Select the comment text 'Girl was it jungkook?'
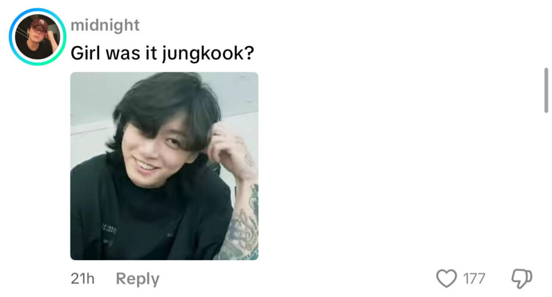Screen dimensions: 552x297 pos(162,54)
